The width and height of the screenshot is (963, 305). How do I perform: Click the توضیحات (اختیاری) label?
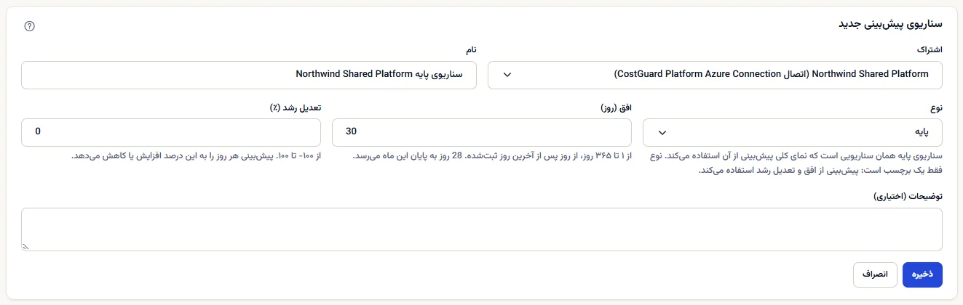point(907,196)
